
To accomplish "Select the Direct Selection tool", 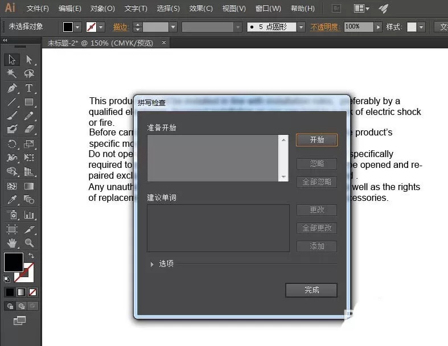I will tap(29, 59).
